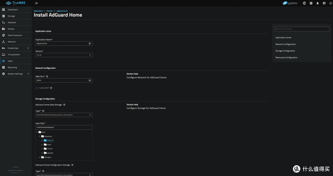The height and width of the screenshot is (176, 333).
Task: Open Dashboard in sidebar
Action: pos(16,10)
